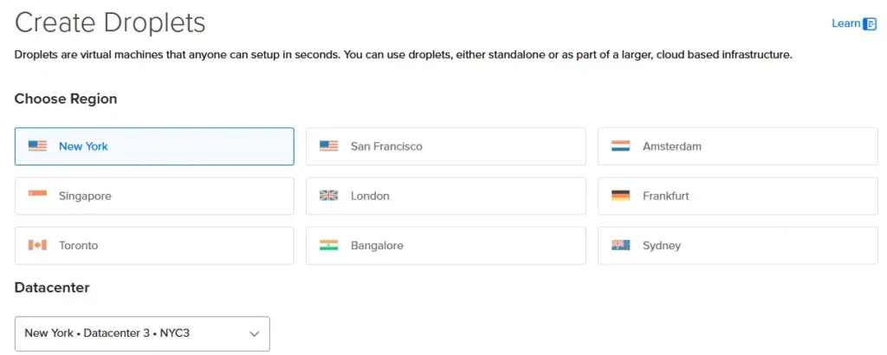Select the Singapore region card
Screen dimensions: 887x355
pyautogui.click(x=154, y=196)
